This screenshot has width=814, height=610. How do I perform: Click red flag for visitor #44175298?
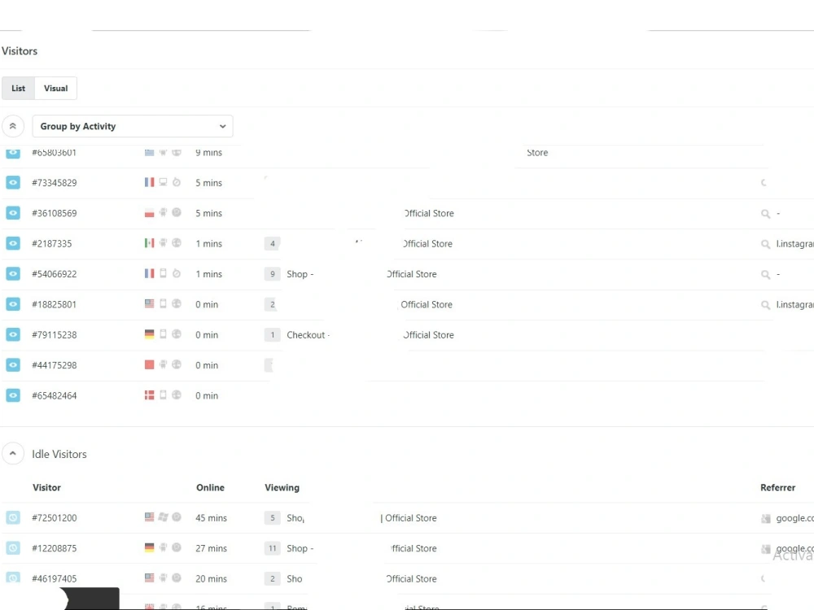pyautogui.click(x=150, y=364)
